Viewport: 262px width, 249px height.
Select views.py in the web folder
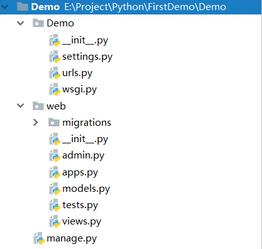pyautogui.click(x=82, y=221)
